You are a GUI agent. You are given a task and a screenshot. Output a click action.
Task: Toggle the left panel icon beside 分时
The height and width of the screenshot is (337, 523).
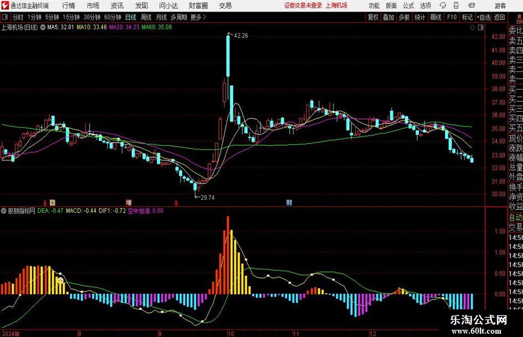(x=5, y=17)
